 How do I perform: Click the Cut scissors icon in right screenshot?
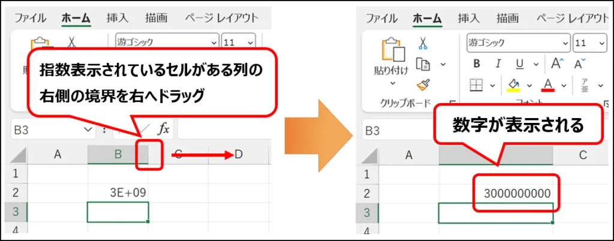coord(423,43)
